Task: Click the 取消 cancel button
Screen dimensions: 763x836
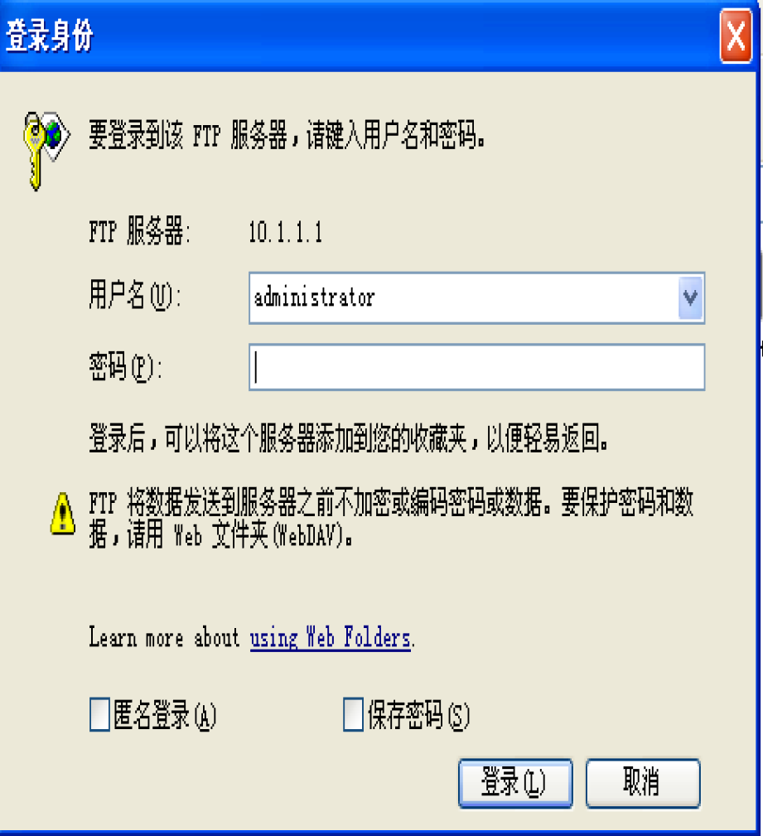Action: [643, 783]
